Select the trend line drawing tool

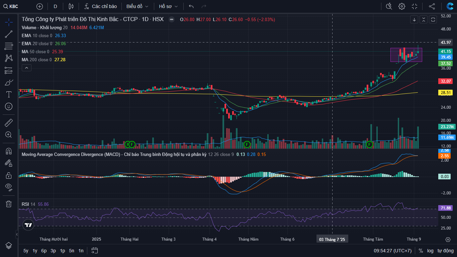pos(9,34)
